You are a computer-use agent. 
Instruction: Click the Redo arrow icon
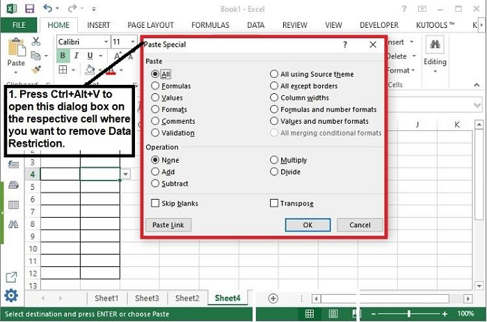point(72,8)
